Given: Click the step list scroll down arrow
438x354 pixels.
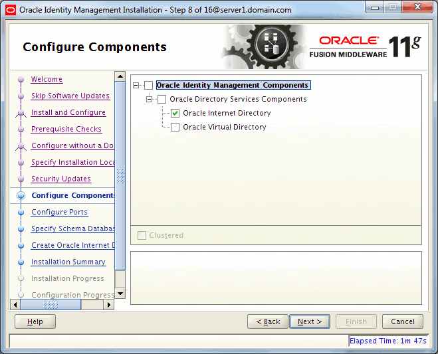Looking at the screenshot, I should (120, 294).
